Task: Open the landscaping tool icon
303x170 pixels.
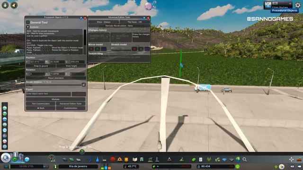Action: [181, 160]
